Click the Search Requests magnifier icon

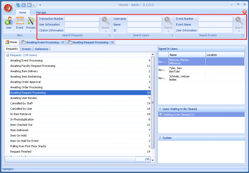[x=105, y=21]
